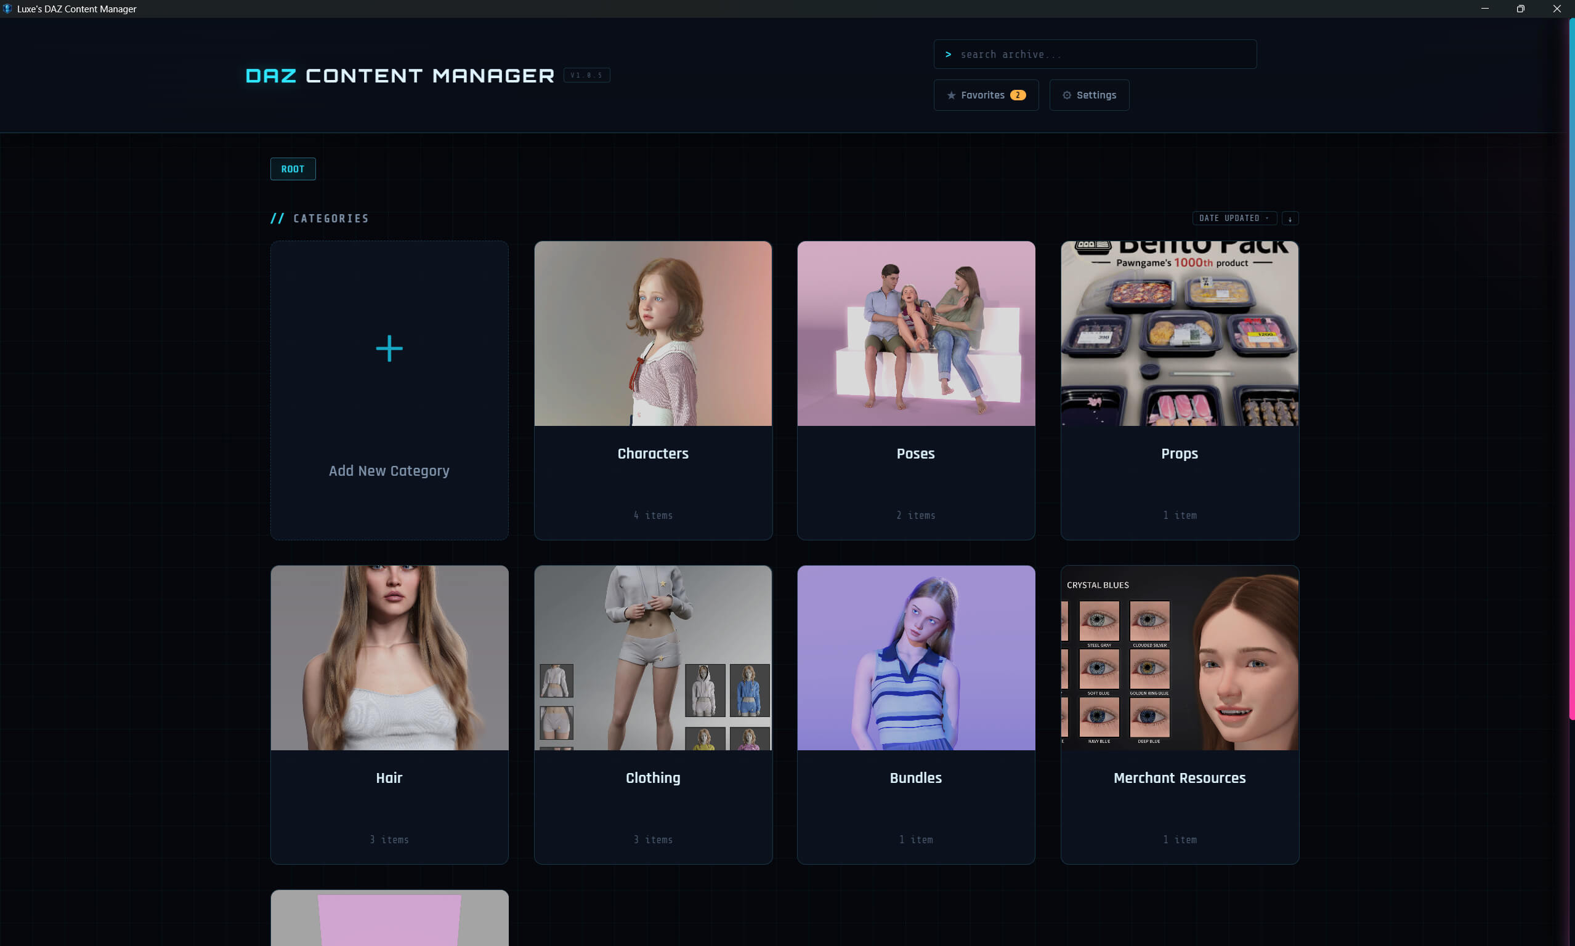Focus the search archive field
Image resolution: width=1575 pixels, height=946 pixels.
coord(1095,54)
